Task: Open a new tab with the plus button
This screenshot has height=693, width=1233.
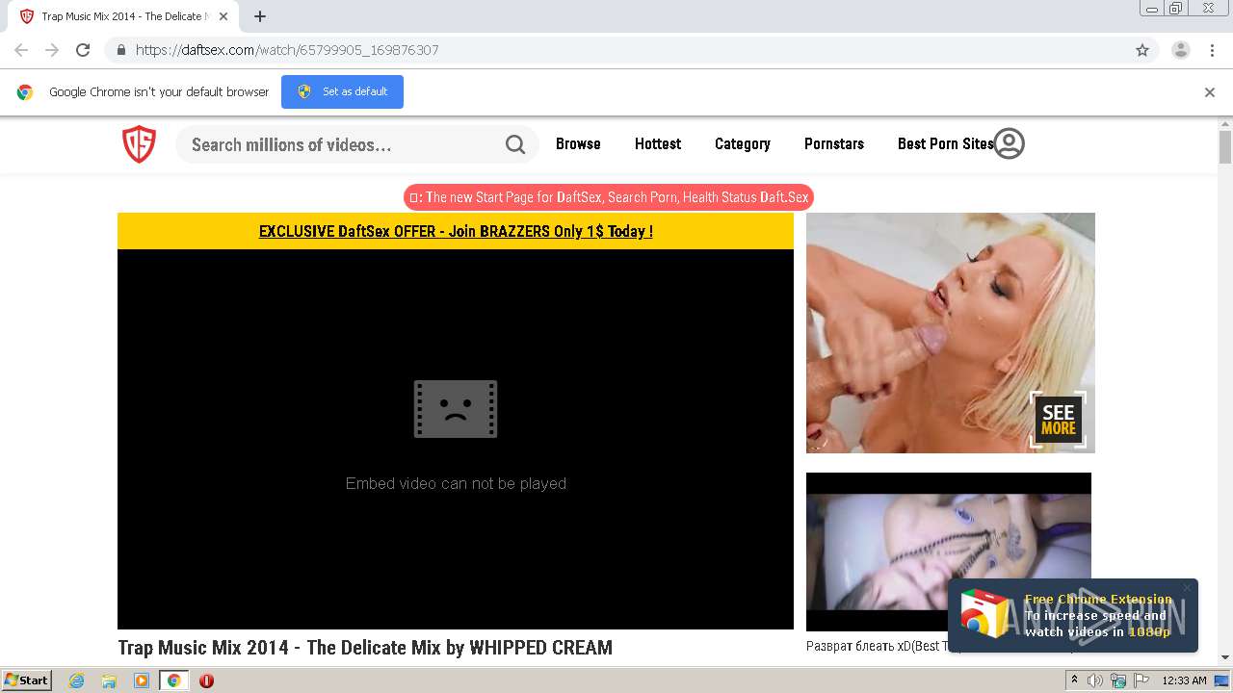Action: [260, 16]
